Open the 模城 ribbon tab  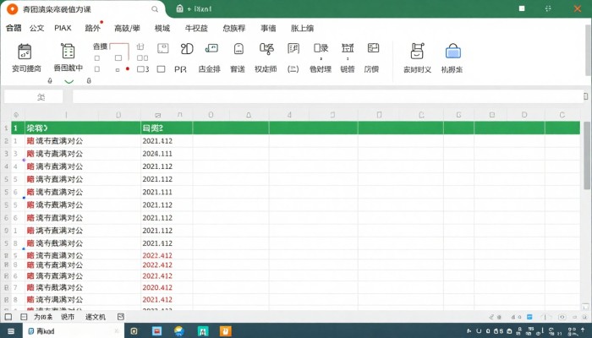point(162,28)
